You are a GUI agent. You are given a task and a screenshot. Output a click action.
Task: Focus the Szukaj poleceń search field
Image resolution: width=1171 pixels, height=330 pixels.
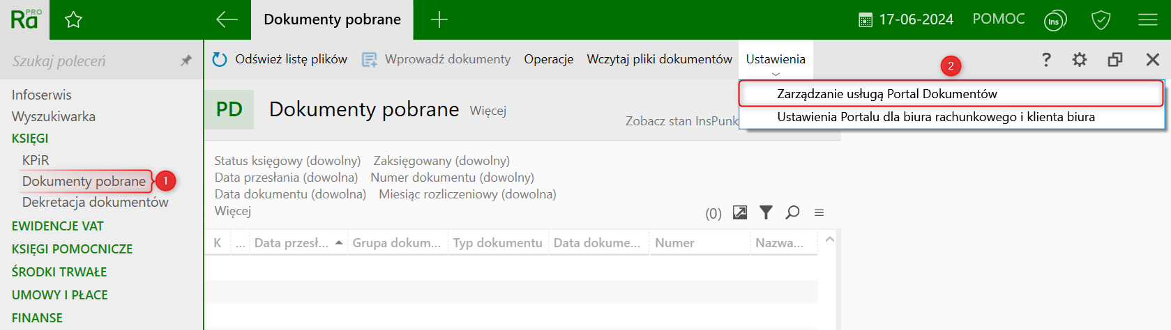point(91,61)
